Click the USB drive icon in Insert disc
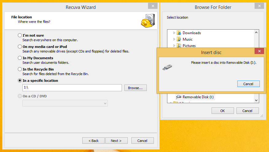Viewport: 269px width, 152px height. click(x=167, y=67)
